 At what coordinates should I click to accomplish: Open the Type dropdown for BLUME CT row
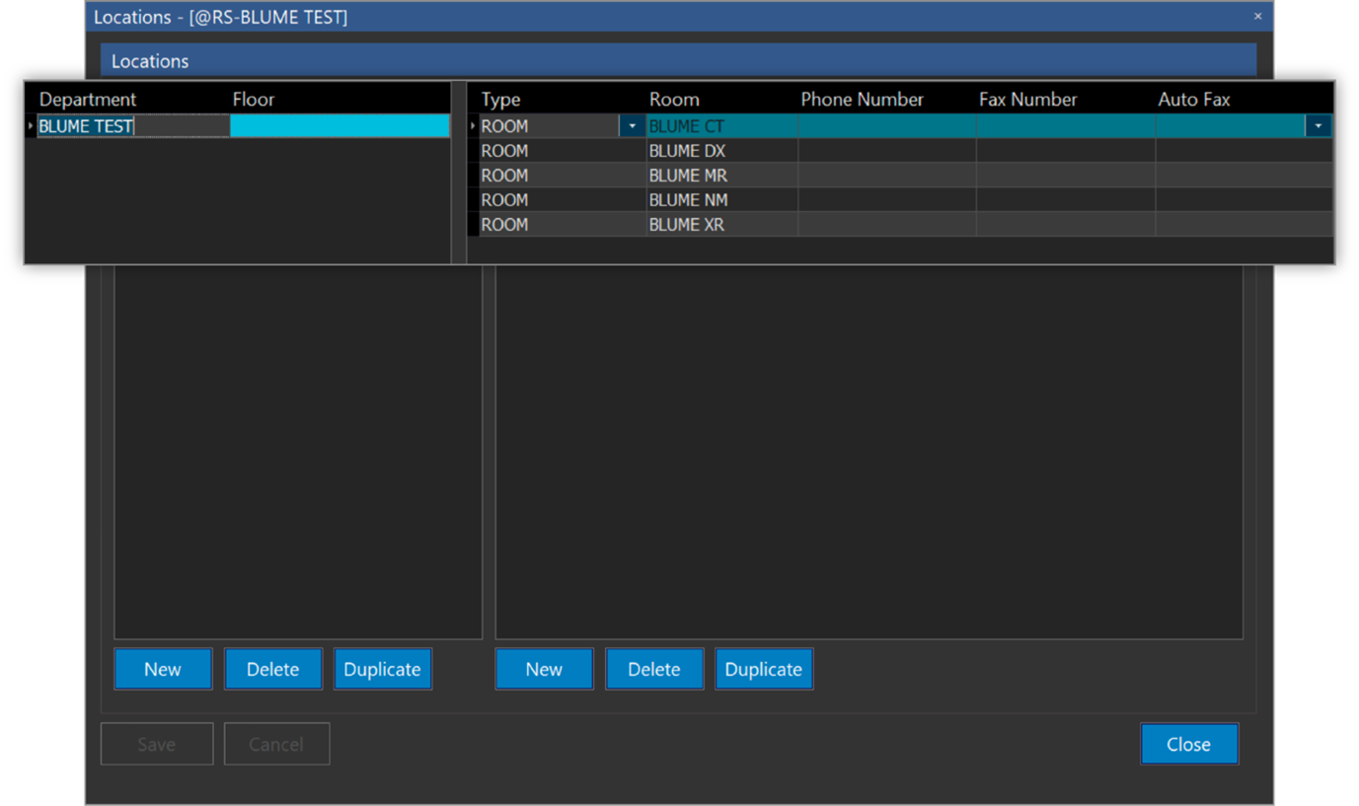tap(632, 126)
